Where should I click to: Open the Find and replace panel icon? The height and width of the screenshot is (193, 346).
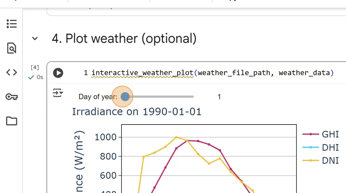(11, 48)
